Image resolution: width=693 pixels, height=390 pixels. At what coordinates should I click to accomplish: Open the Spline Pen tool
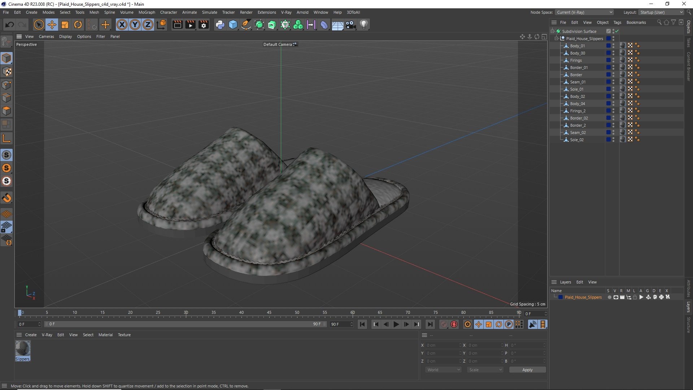pos(246,25)
